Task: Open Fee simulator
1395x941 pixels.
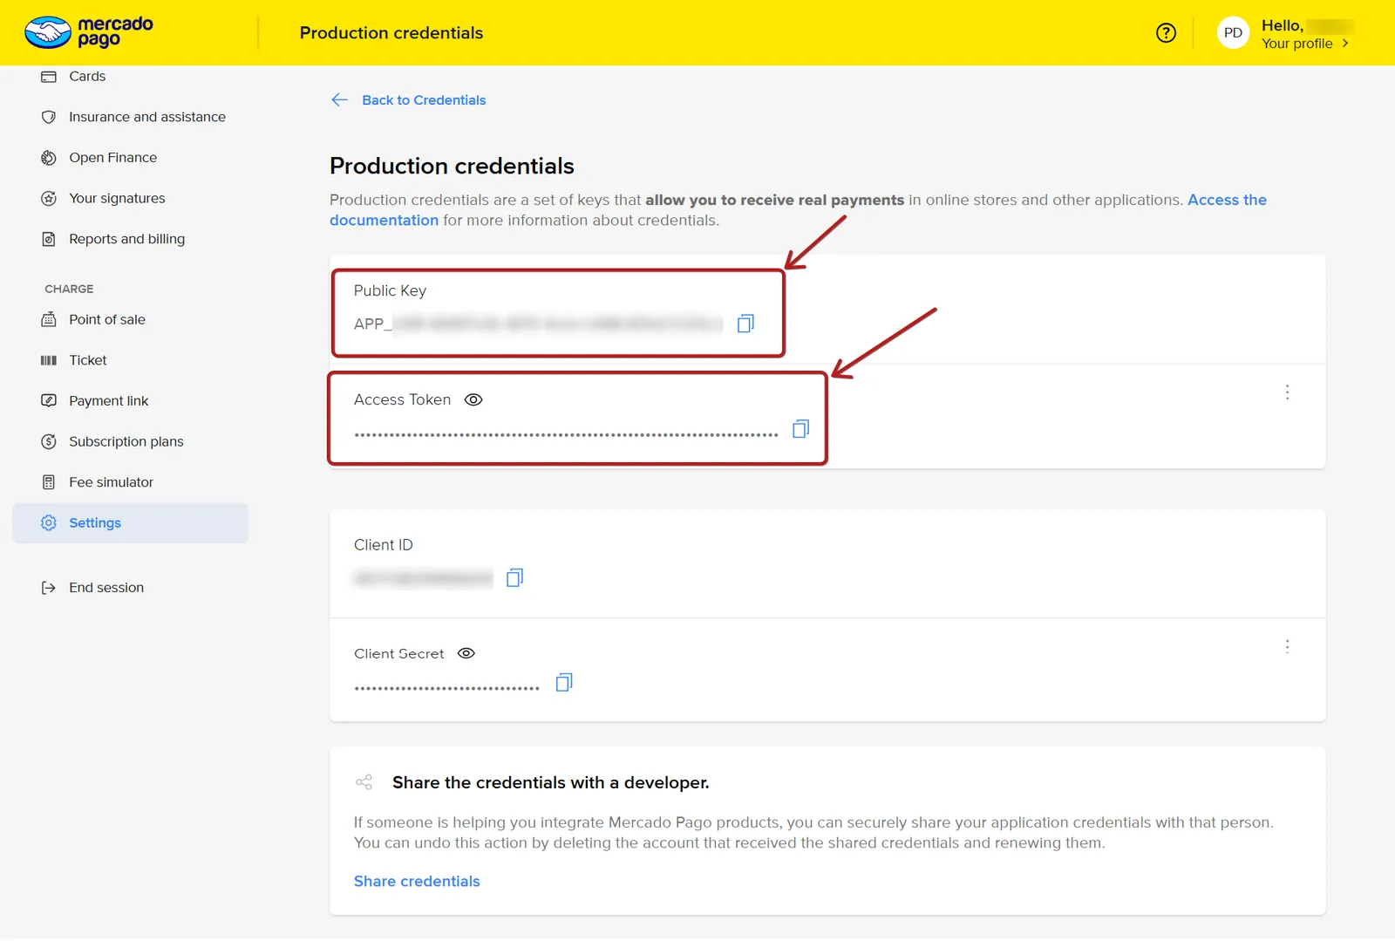Action: (x=112, y=482)
